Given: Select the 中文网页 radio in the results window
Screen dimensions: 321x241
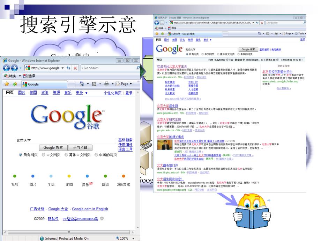Looking at the screenshot, I should click(202, 54).
